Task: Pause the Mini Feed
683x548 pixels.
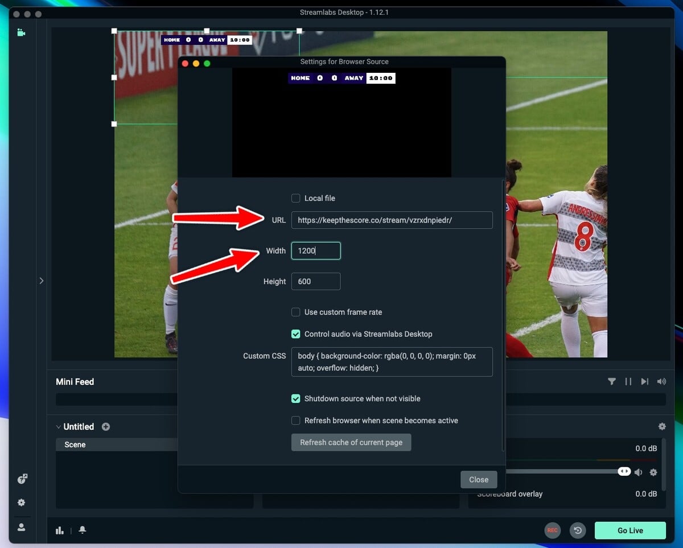Action: pyautogui.click(x=628, y=381)
